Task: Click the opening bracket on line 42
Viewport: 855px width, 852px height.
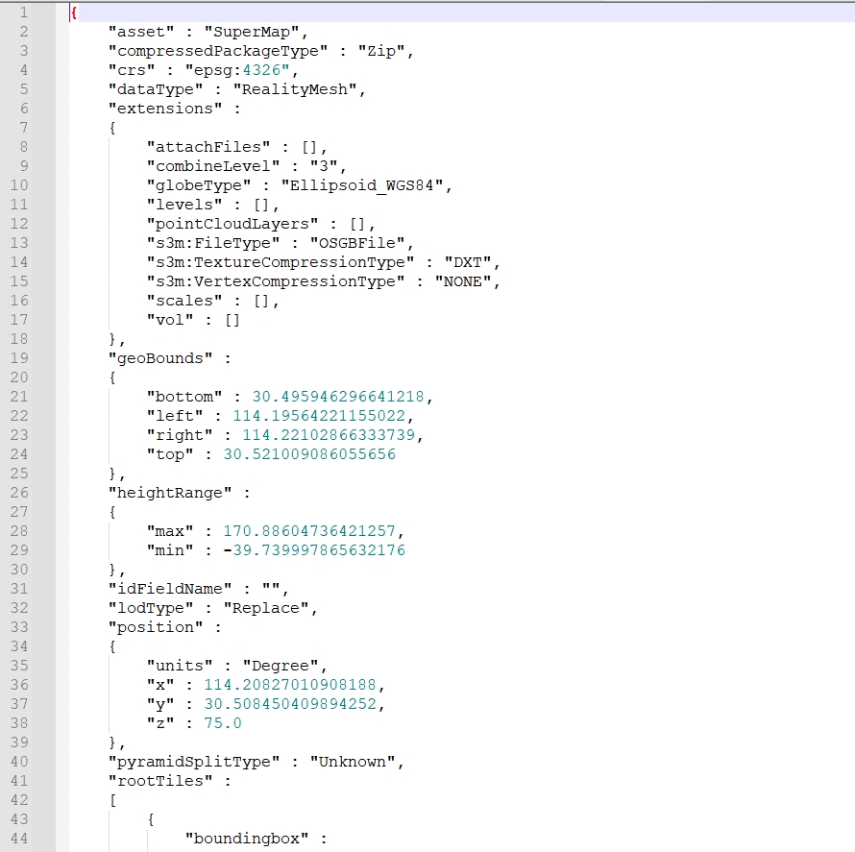Action: pos(112,800)
